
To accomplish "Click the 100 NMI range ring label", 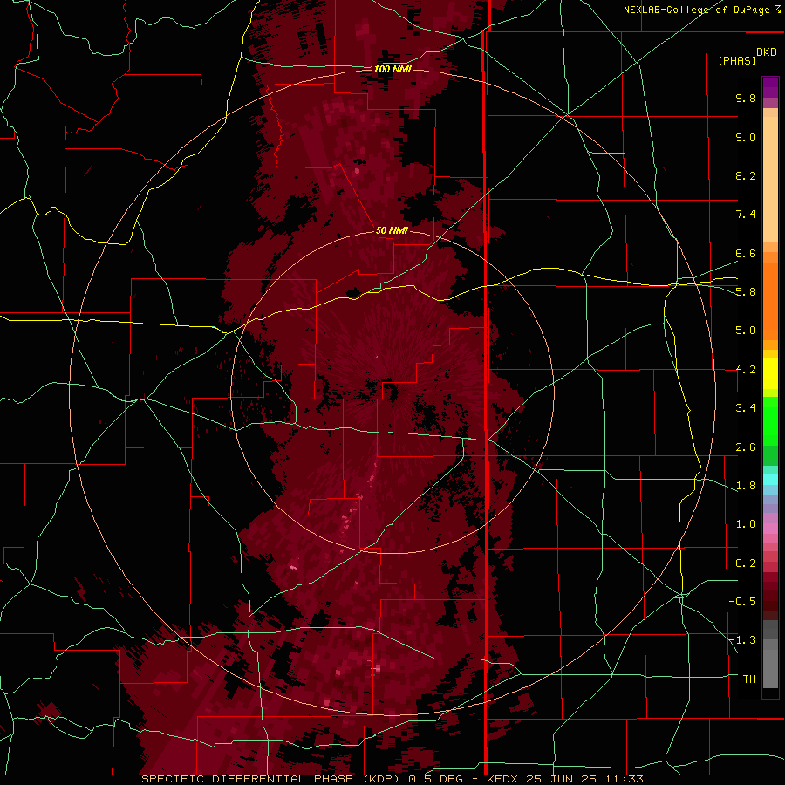I will pyautogui.click(x=392, y=69).
